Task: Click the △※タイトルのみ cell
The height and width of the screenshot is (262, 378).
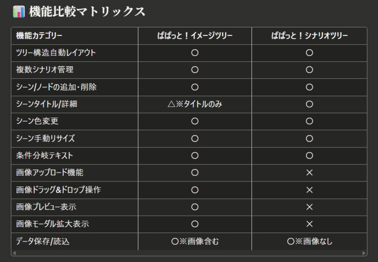Action: point(195,104)
